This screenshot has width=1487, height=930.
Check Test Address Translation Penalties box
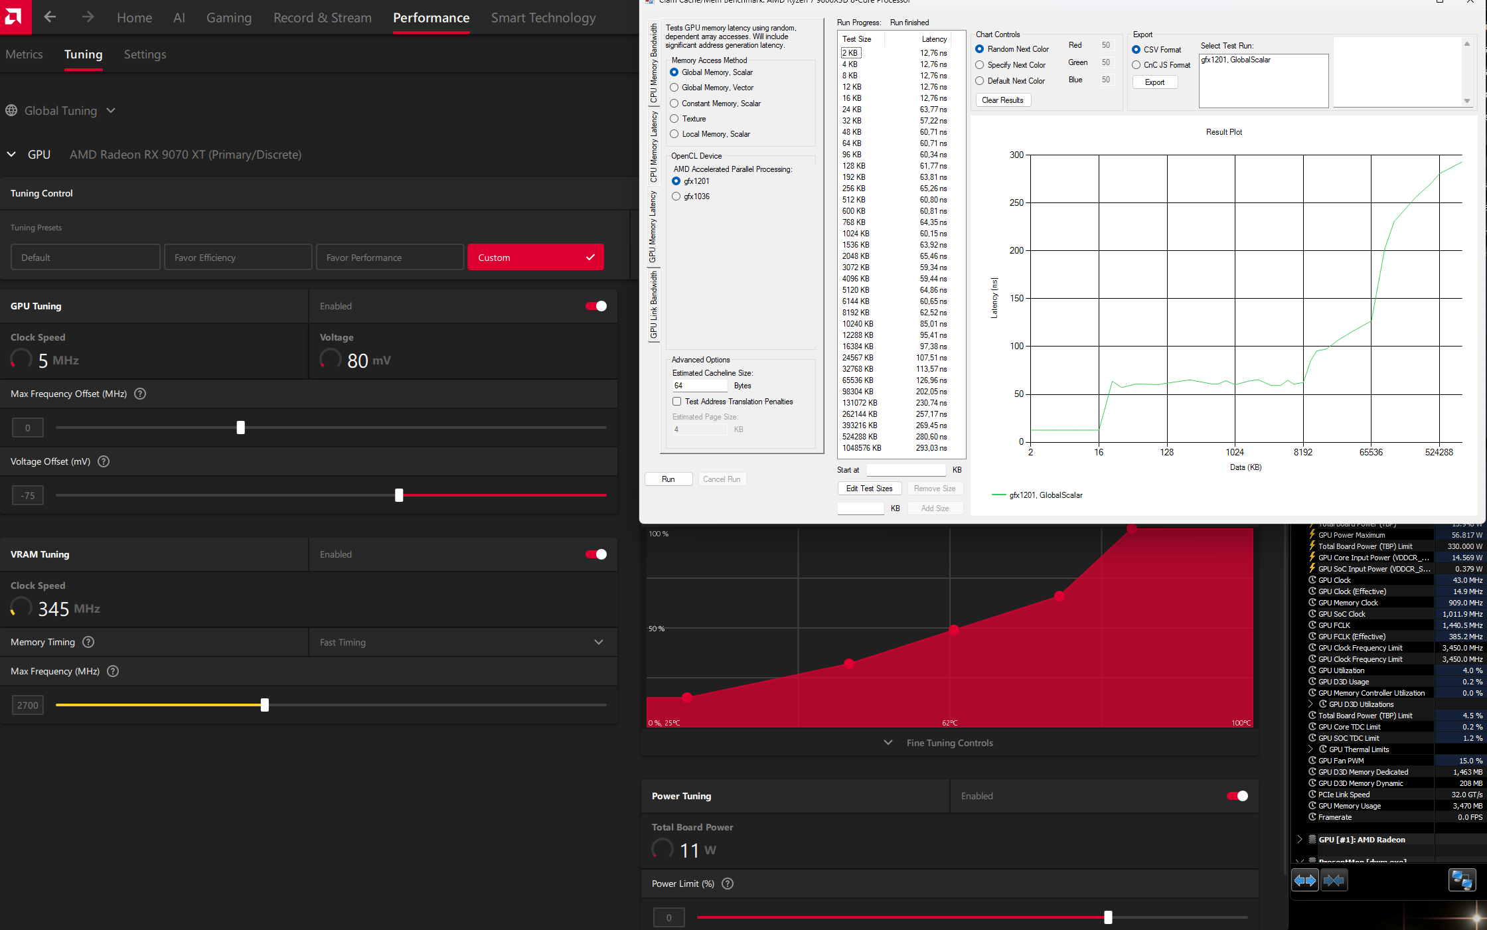(x=676, y=402)
